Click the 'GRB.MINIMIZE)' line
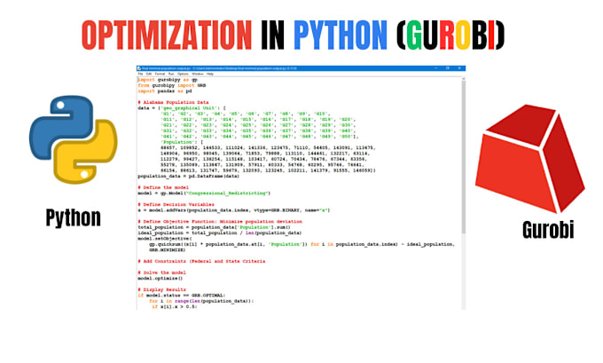 pyautogui.click(x=168, y=250)
